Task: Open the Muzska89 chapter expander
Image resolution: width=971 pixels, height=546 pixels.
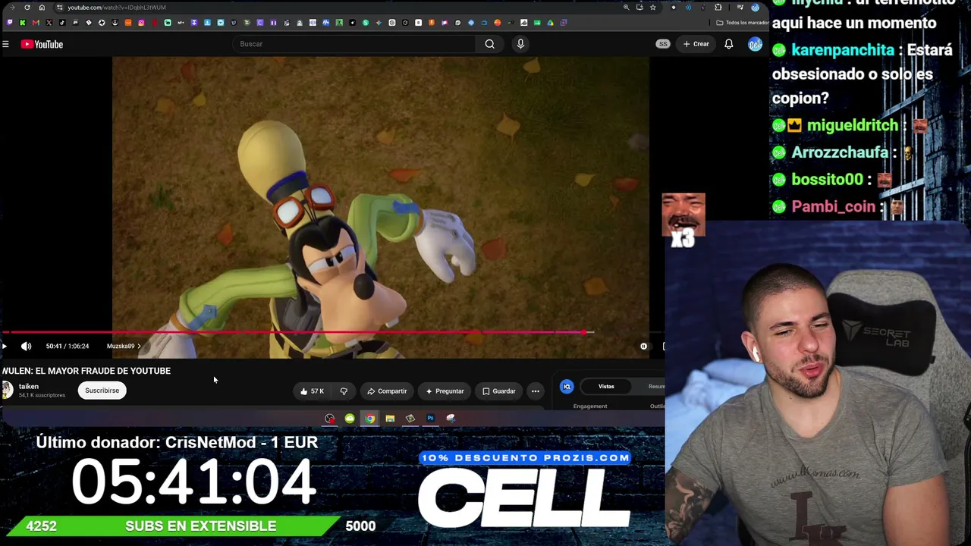Action: pyautogui.click(x=124, y=346)
